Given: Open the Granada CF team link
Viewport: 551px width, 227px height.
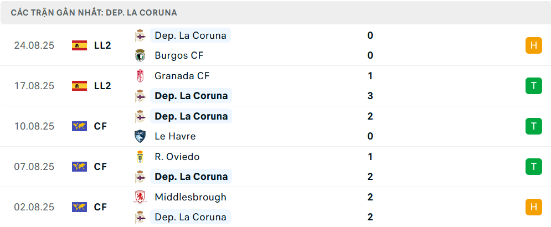Looking at the screenshot, I should 182,76.
